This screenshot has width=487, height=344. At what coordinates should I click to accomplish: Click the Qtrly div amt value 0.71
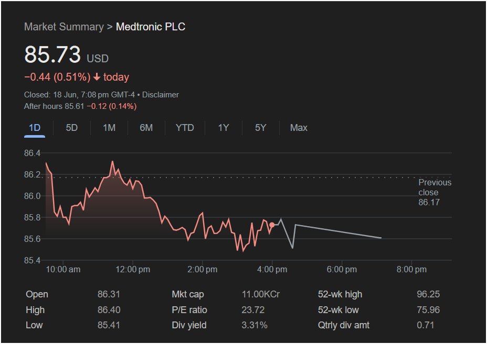425,325
